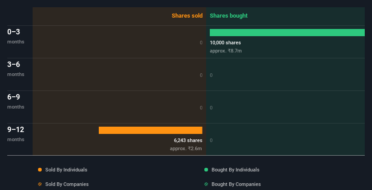
Task: Click the 6–9 months row label
Action: pyautogui.click(x=16, y=101)
